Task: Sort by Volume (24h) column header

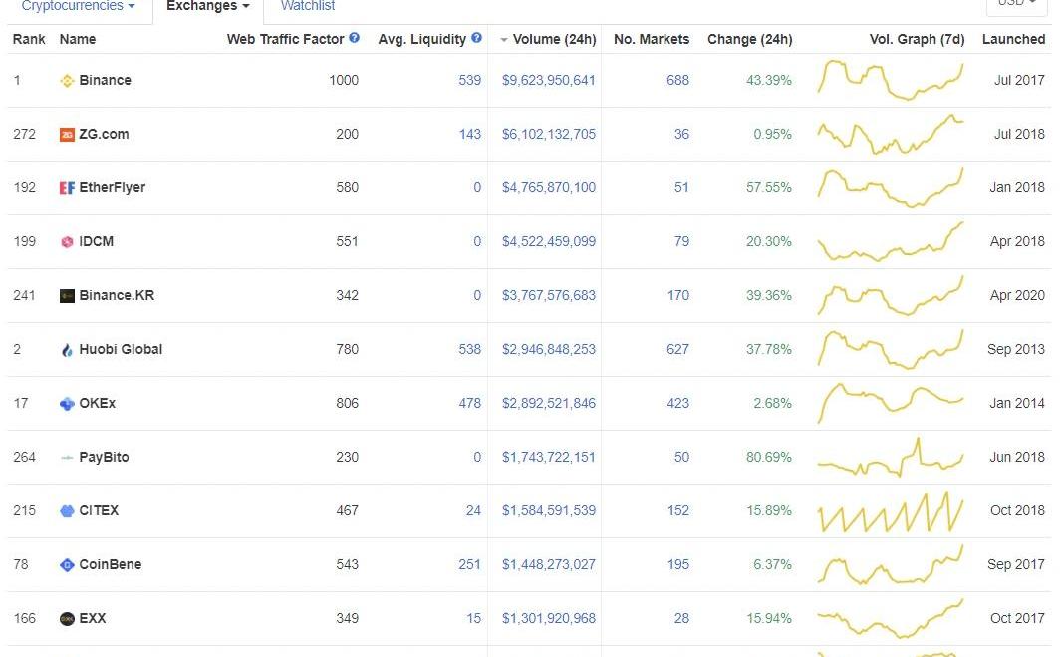Action: pyautogui.click(x=554, y=40)
